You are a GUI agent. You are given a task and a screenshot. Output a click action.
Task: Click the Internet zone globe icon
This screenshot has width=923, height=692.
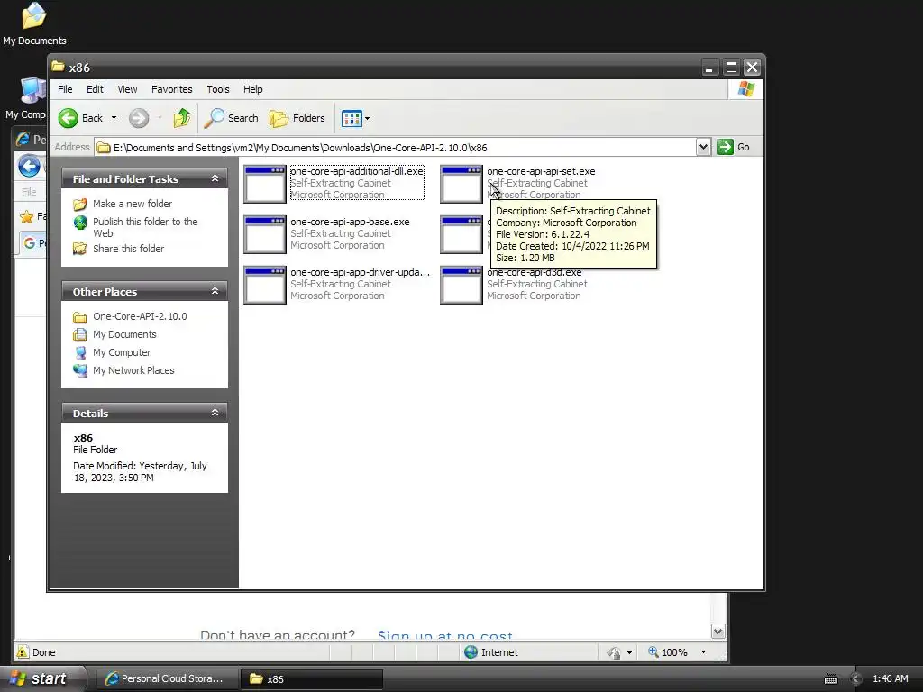[471, 652]
